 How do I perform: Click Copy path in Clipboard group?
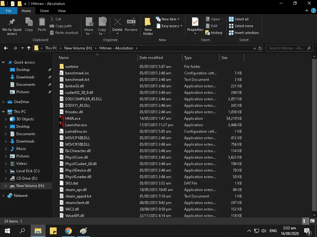(61, 26)
